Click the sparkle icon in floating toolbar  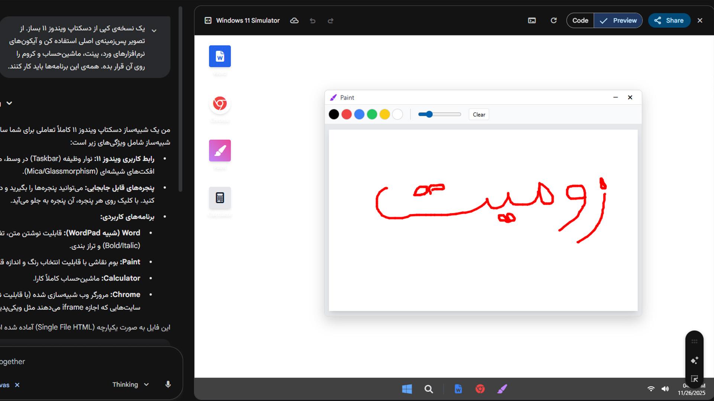pos(694,360)
